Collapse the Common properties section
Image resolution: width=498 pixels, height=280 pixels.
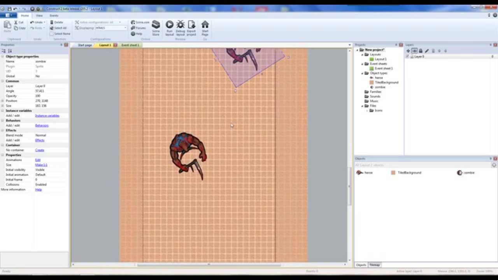tap(2, 81)
